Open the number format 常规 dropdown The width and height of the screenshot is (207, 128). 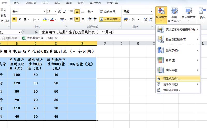coord(152,12)
